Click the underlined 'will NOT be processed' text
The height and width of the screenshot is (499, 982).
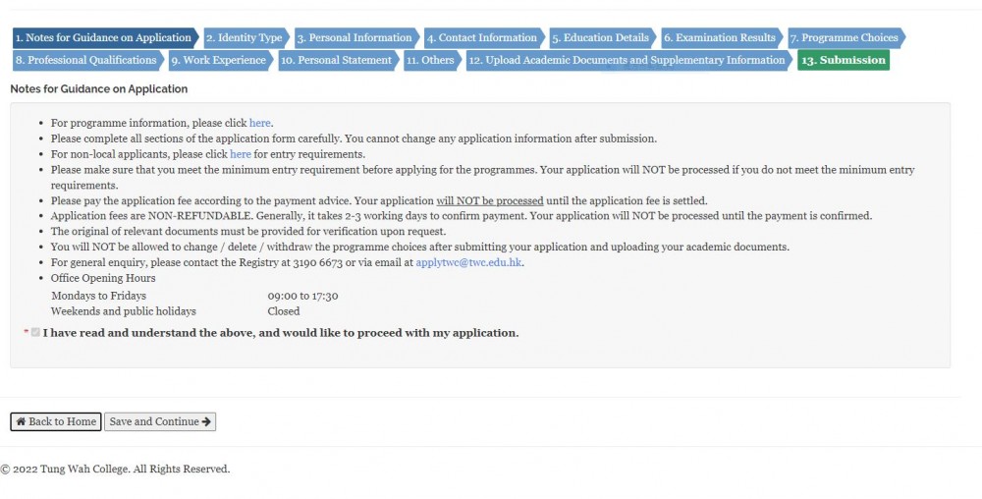click(490, 201)
